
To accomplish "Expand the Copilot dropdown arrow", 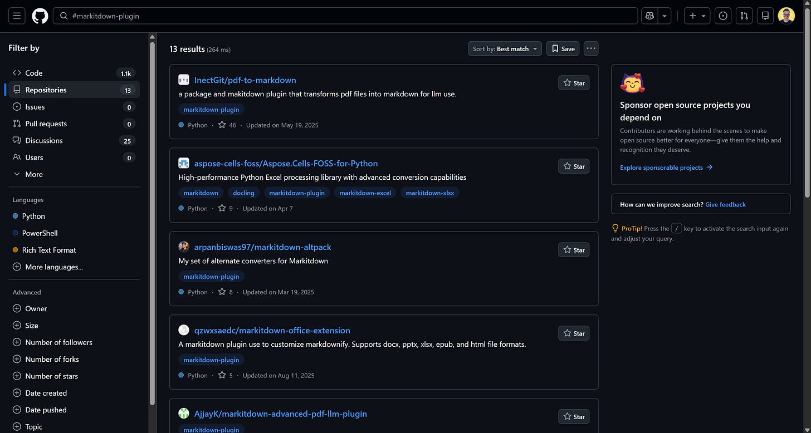I will [665, 16].
